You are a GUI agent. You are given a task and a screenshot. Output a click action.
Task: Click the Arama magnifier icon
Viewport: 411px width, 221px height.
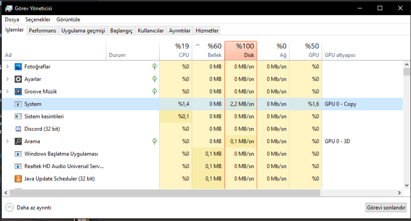[18, 141]
